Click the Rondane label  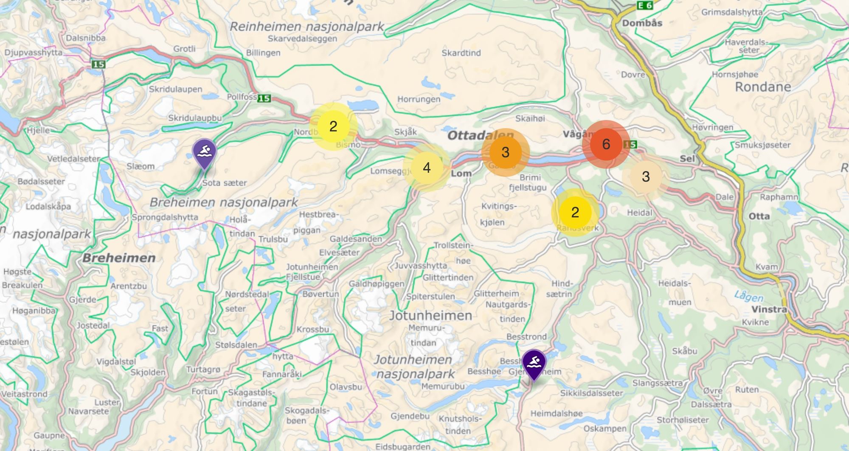pyautogui.click(x=763, y=87)
